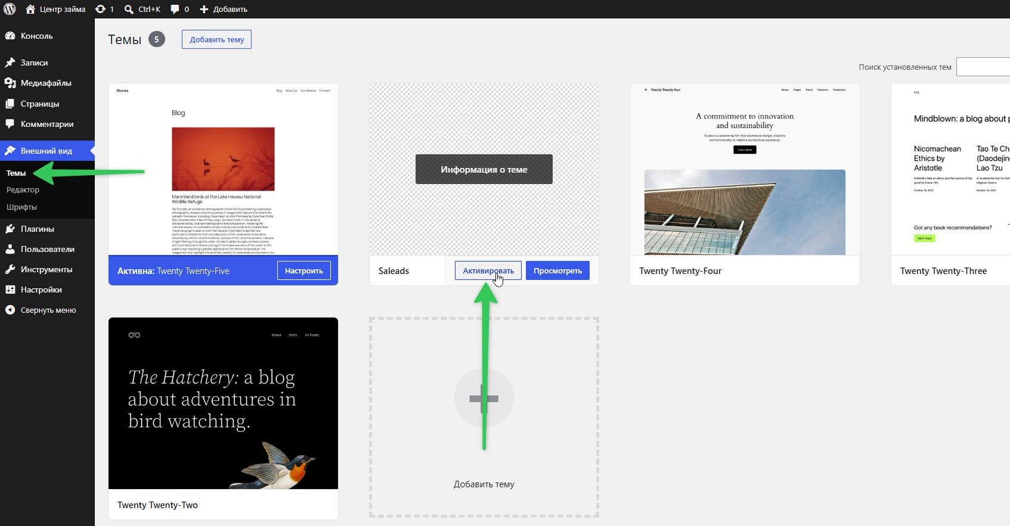Open the Шрифты submenu item
The height and width of the screenshot is (526, 1010).
click(x=21, y=207)
